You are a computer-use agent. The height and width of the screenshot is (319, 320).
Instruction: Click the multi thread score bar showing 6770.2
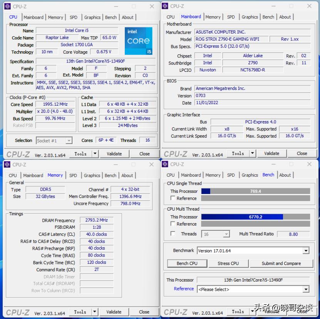(255, 217)
